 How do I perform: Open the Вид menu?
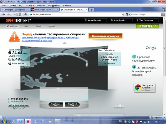tap(21, 6)
